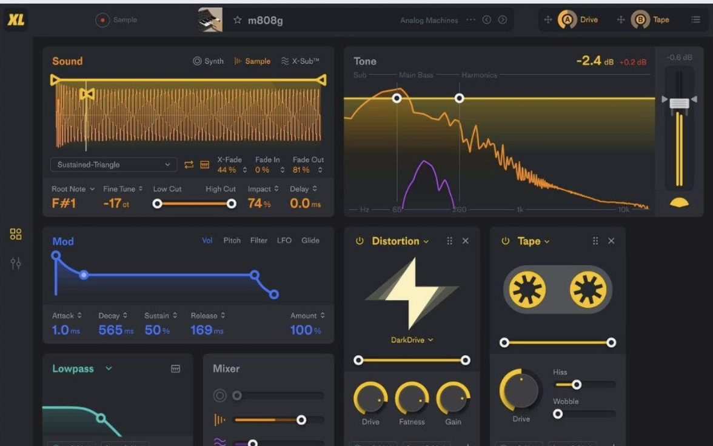The width and height of the screenshot is (713, 446).
Task: Switch Sound source to Sample
Action: (252, 61)
